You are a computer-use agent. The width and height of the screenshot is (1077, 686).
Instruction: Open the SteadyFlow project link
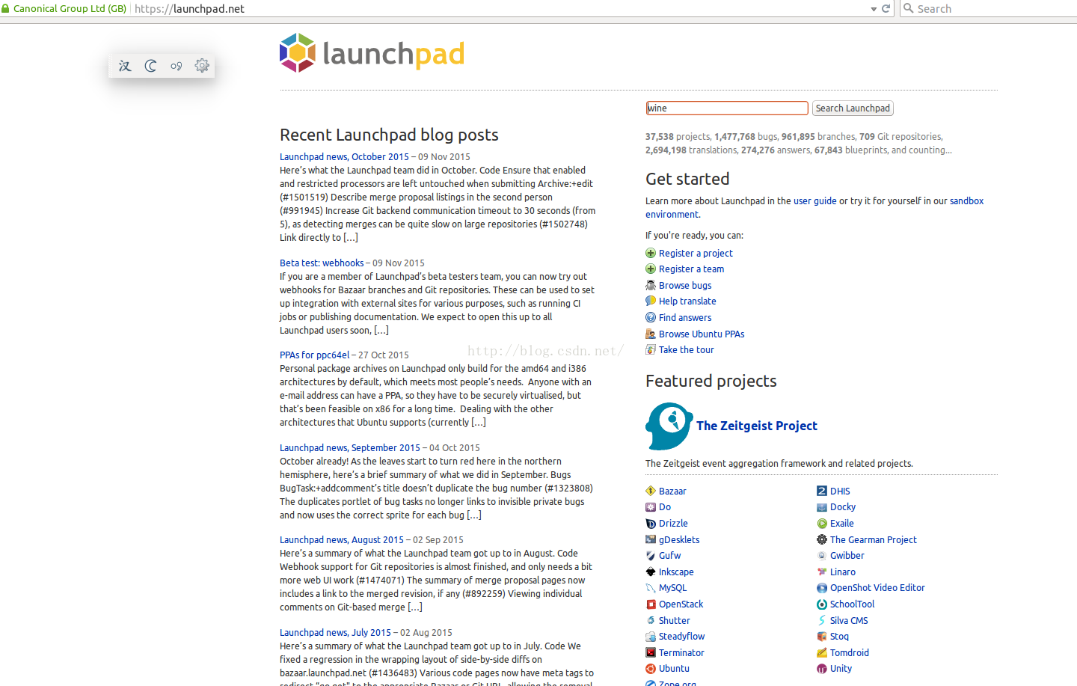pyautogui.click(x=681, y=636)
